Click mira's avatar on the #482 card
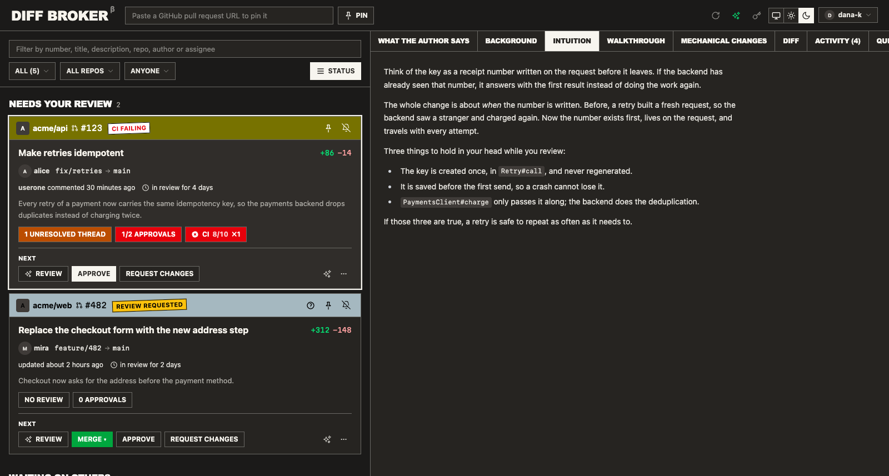The image size is (889, 476). coord(24,348)
